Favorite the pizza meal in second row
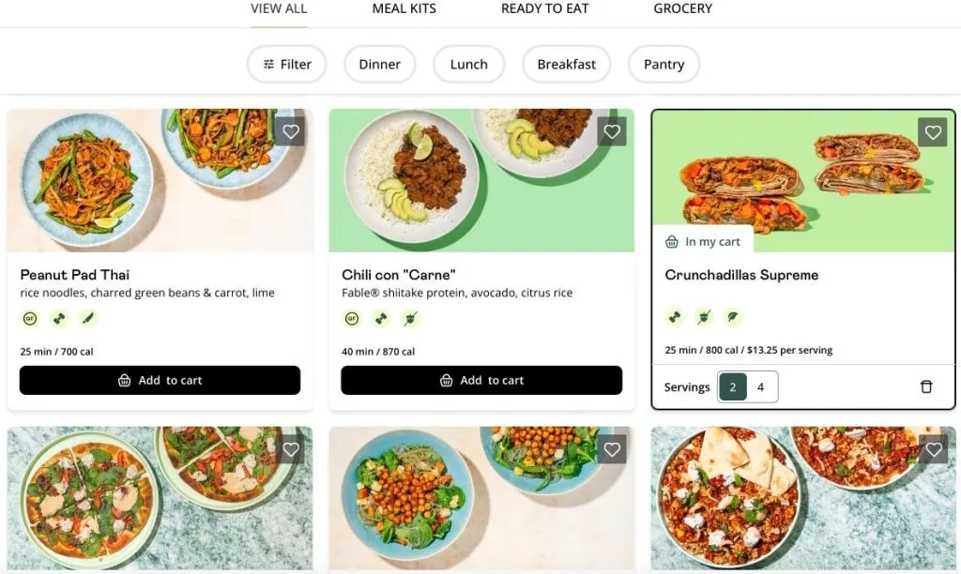961x574 pixels. coord(291,450)
